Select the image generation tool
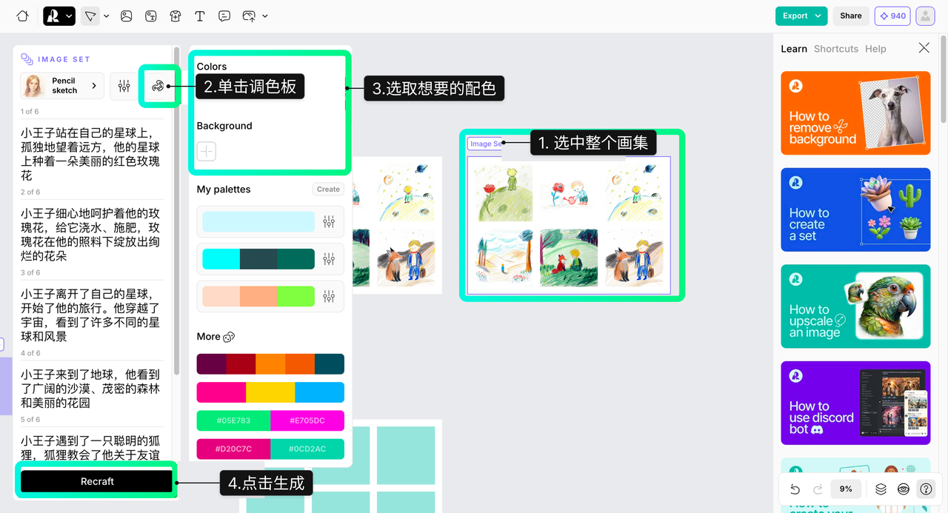Screen dimensions: 948x513 (x=127, y=16)
